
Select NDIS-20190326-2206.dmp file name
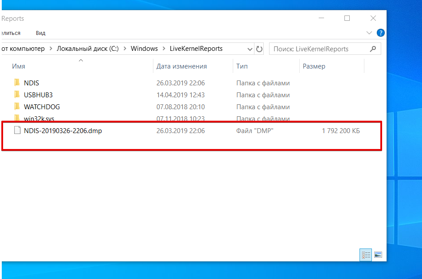(63, 131)
